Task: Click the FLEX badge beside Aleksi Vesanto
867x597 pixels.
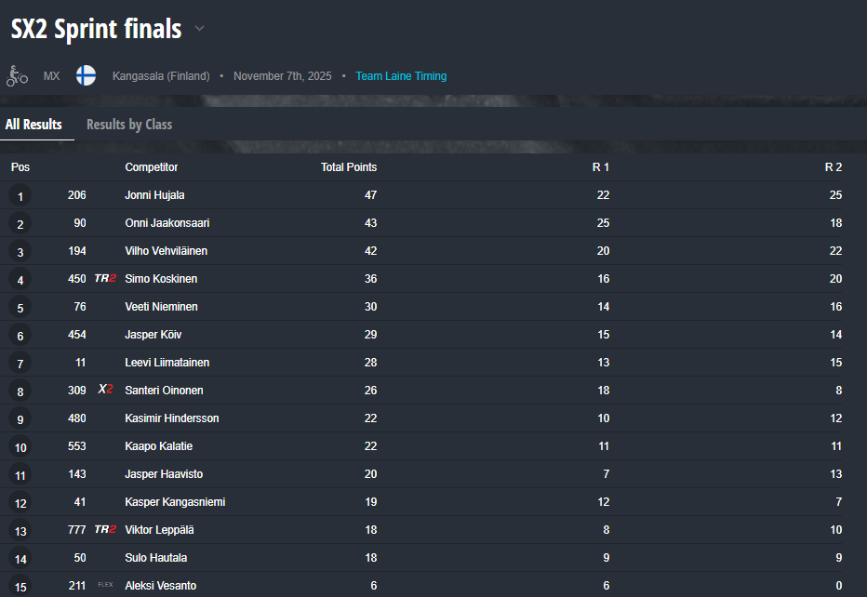Action: [x=105, y=586]
